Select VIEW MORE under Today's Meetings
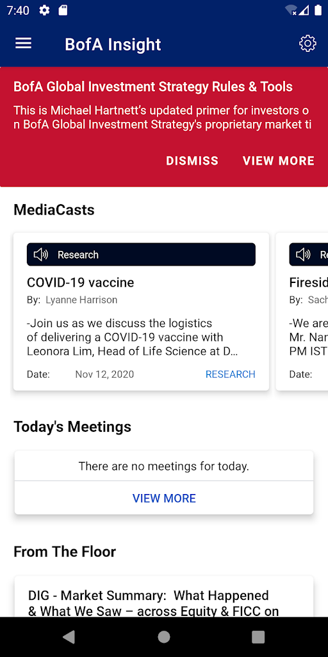The height and width of the screenshot is (657, 328). (164, 498)
